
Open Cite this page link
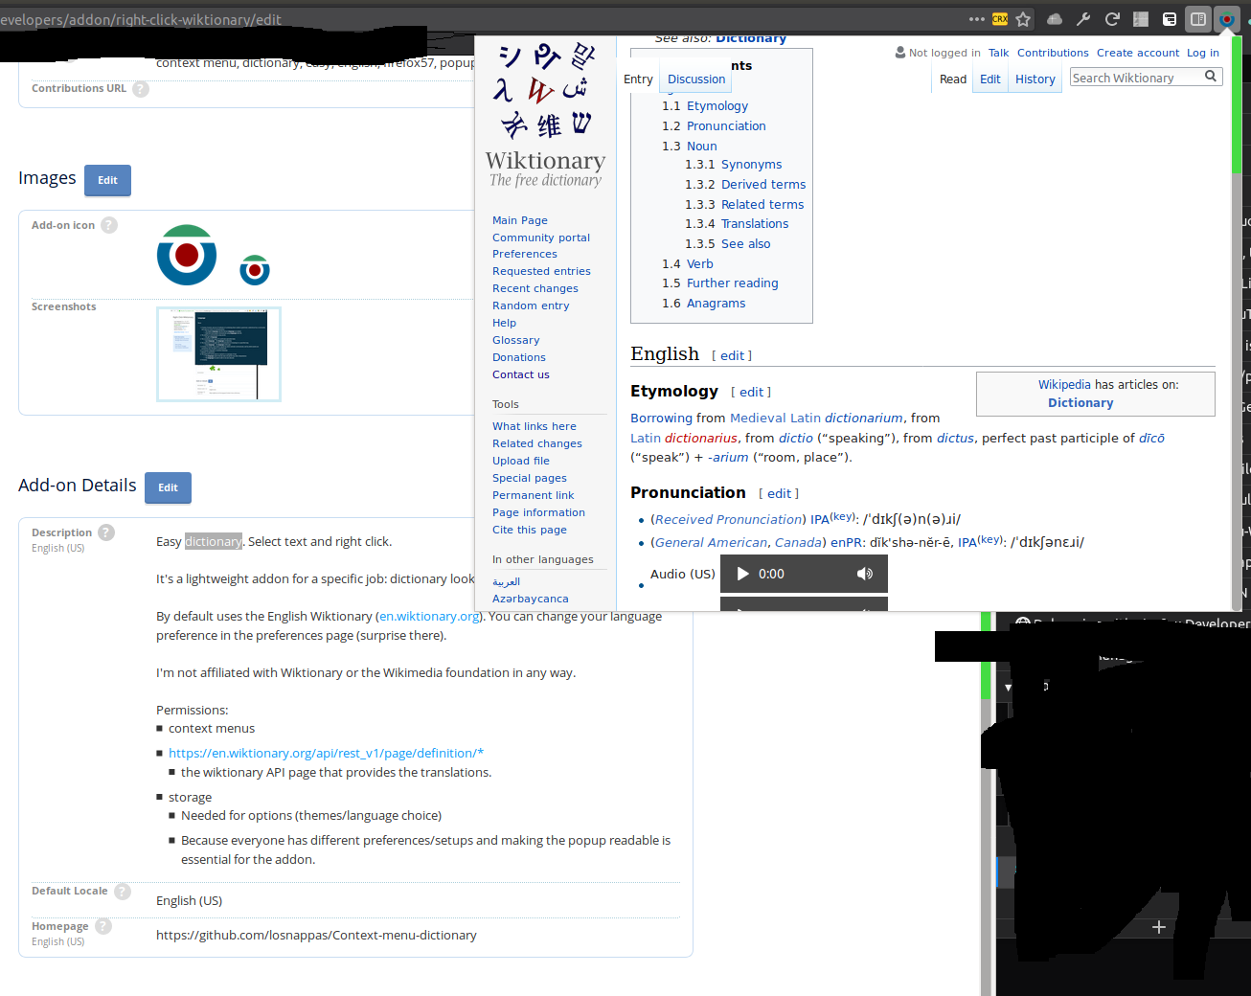530,530
